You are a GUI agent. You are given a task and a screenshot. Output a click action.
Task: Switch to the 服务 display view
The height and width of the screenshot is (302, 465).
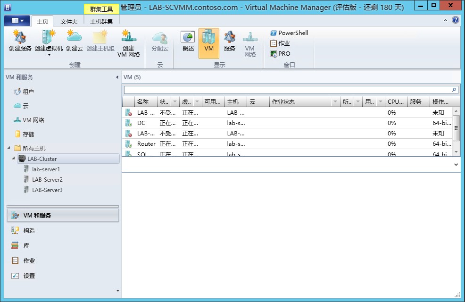click(230, 41)
